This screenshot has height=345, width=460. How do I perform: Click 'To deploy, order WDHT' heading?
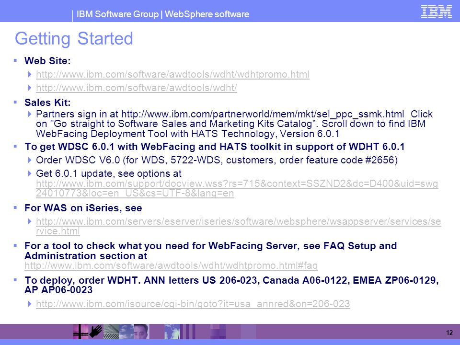pos(232,285)
